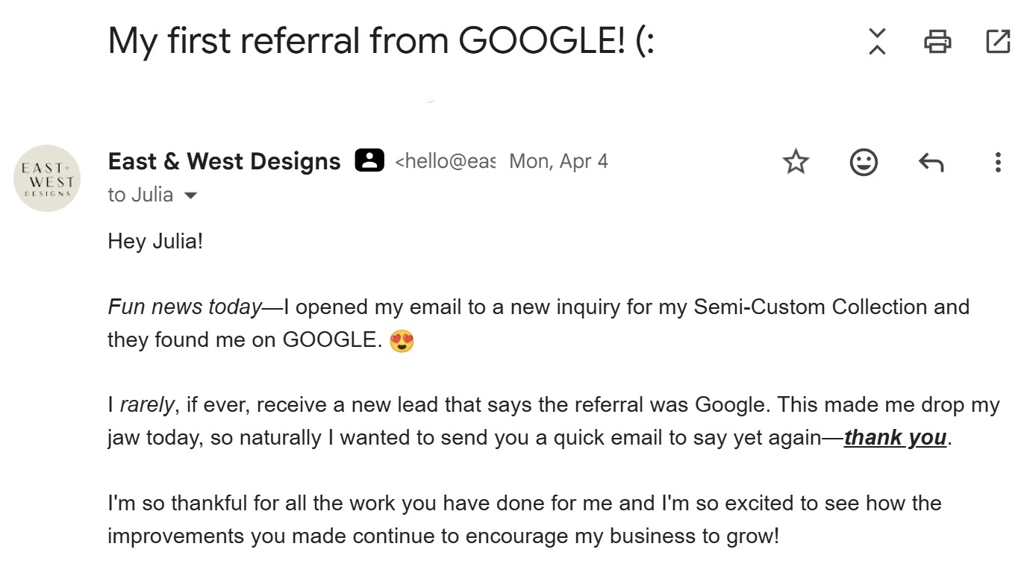Screen dimensions: 1024x567
Task: Click the italic word "rarely" in the body
Action: 147,405
